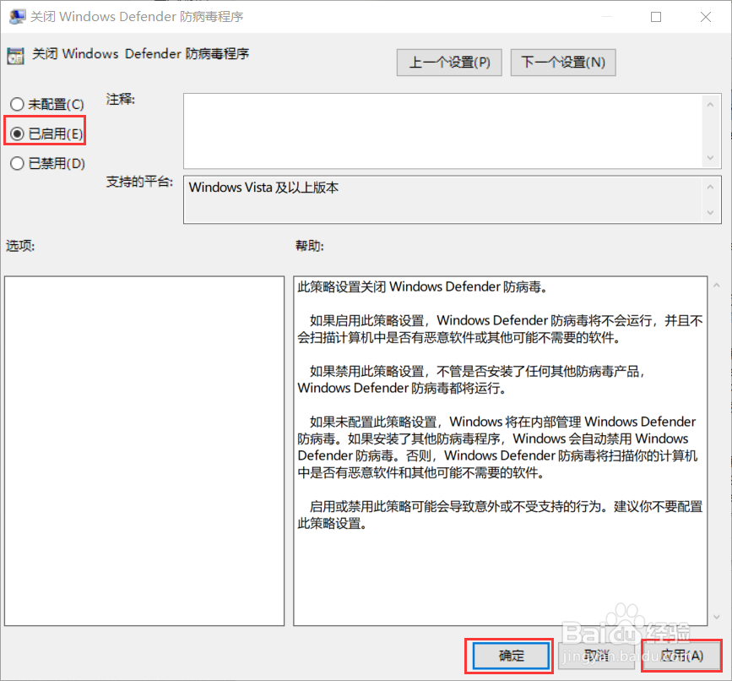Viewport: 732px width, 681px height.
Task: Click the empty 选项 options panel
Action: [144, 450]
